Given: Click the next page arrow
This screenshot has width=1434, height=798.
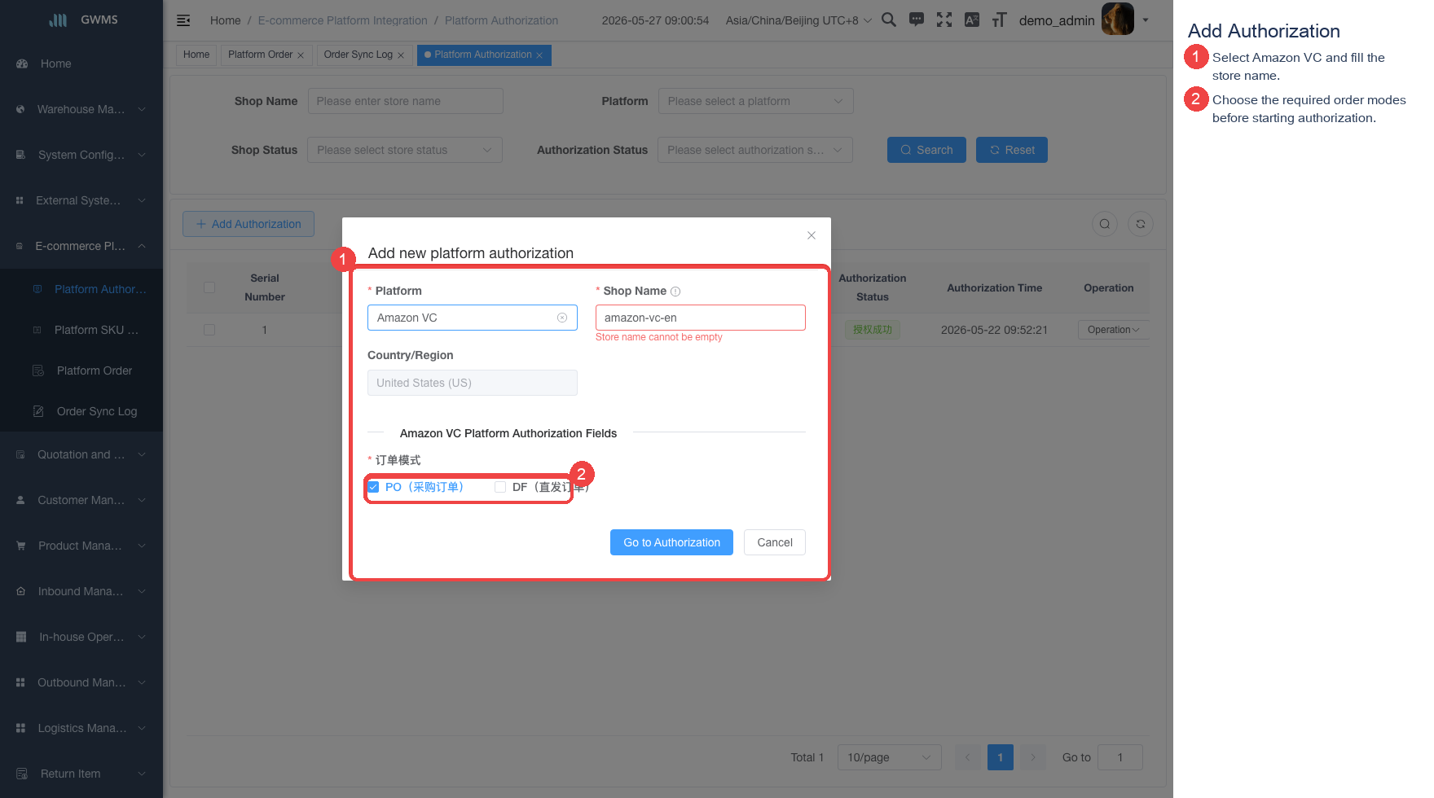Looking at the screenshot, I should coord(1033,757).
